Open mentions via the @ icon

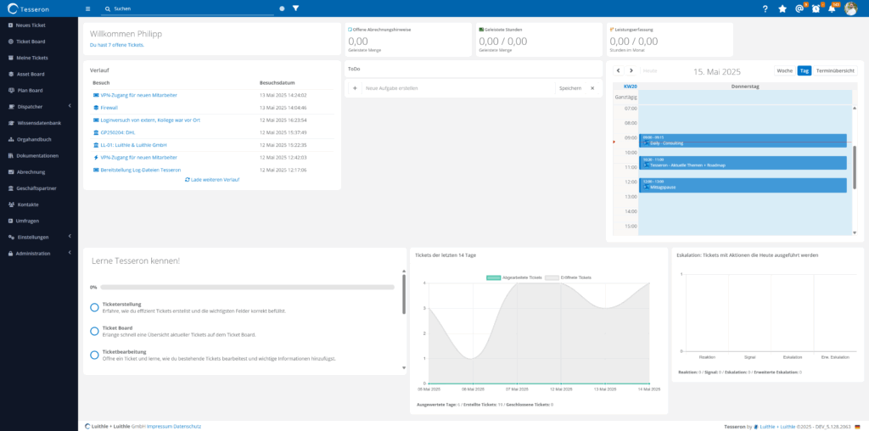tap(799, 8)
